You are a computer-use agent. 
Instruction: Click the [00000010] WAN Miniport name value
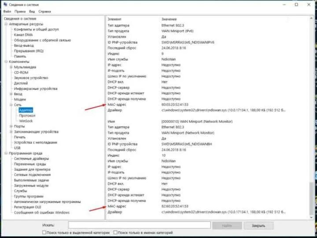(197, 121)
